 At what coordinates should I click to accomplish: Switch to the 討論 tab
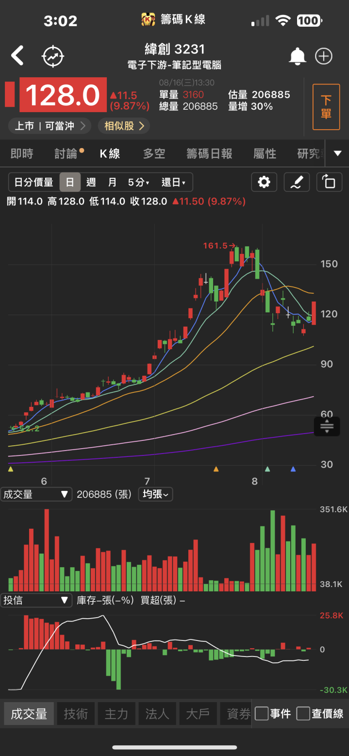pos(66,154)
